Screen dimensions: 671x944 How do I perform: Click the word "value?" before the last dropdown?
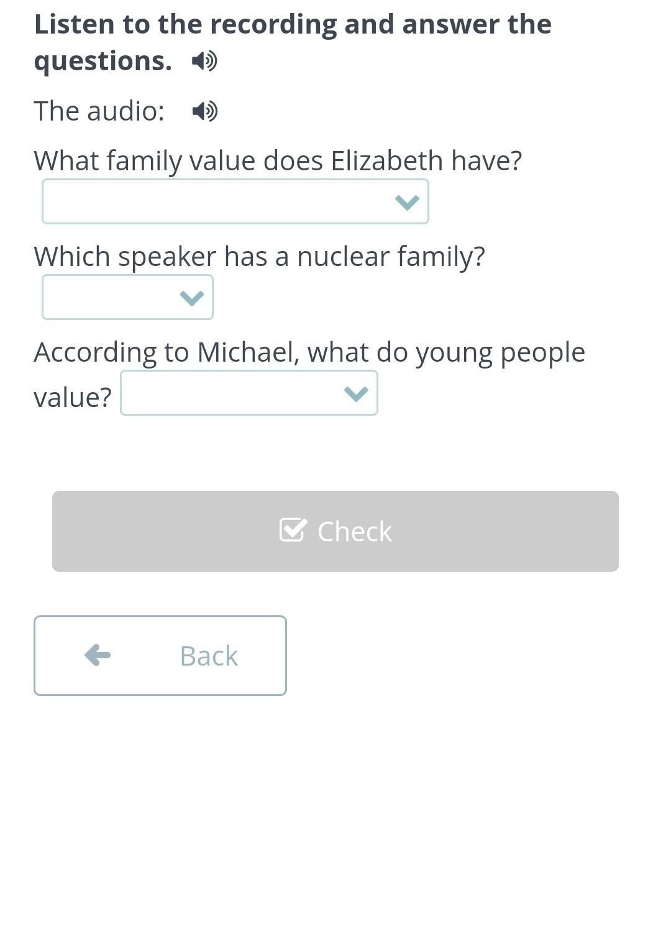pos(73,397)
